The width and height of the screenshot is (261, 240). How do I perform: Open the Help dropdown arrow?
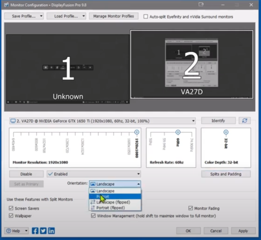[x=26, y=231]
